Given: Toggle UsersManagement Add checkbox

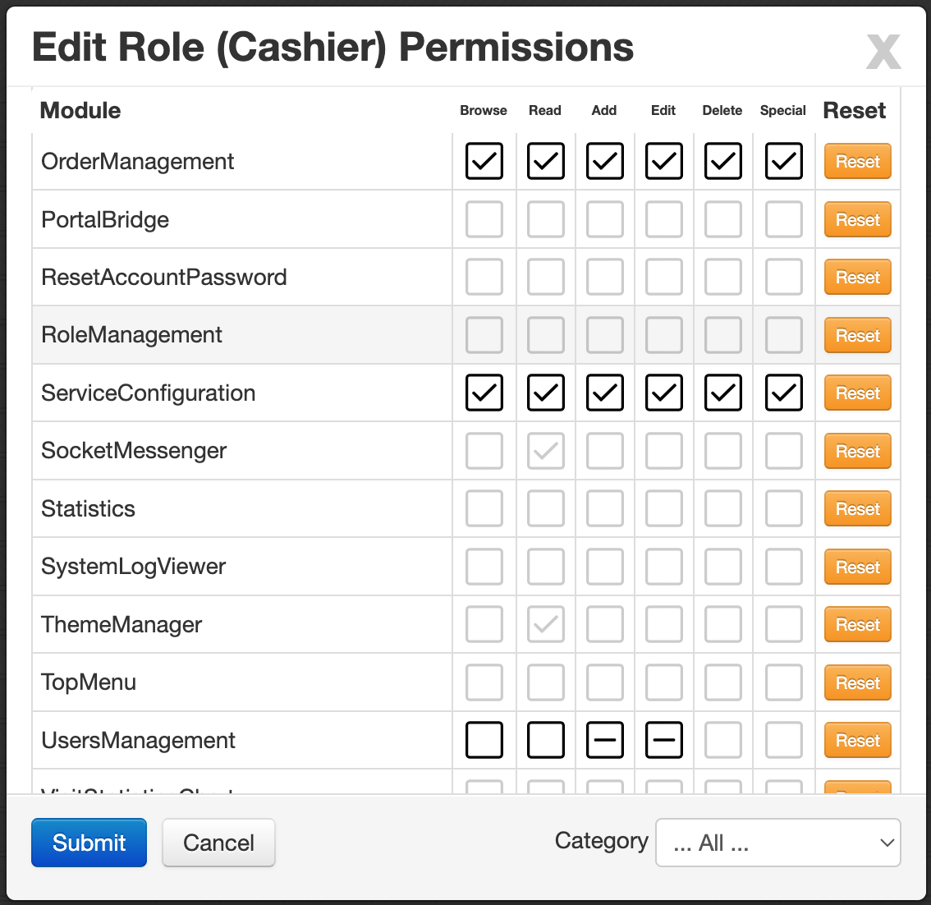Looking at the screenshot, I should pyautogui.click(x=604, y=740).
